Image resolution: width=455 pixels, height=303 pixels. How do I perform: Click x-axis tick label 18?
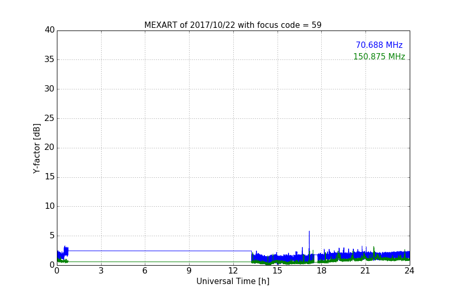[x=322, y=271]
